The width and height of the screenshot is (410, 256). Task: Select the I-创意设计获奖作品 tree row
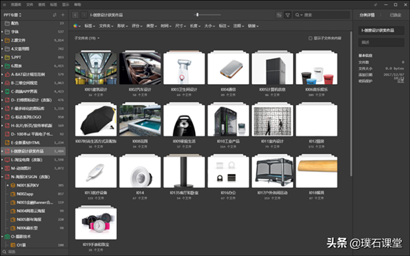pos(33,151)
